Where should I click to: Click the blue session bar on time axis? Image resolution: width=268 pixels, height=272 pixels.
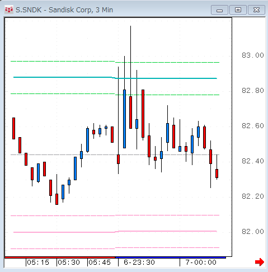171,257
